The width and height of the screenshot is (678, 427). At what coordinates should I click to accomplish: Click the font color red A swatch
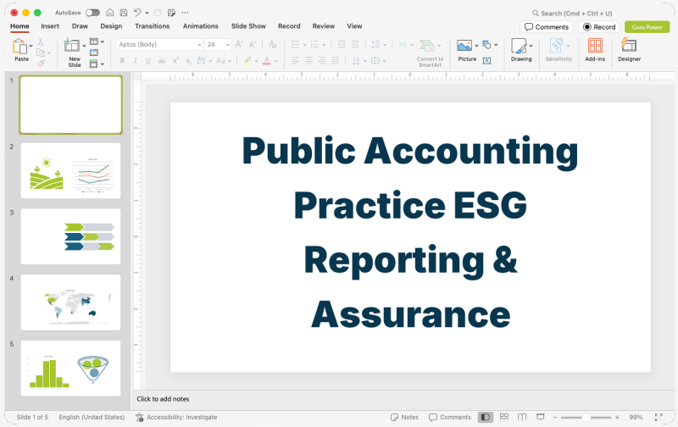(267, 61)
